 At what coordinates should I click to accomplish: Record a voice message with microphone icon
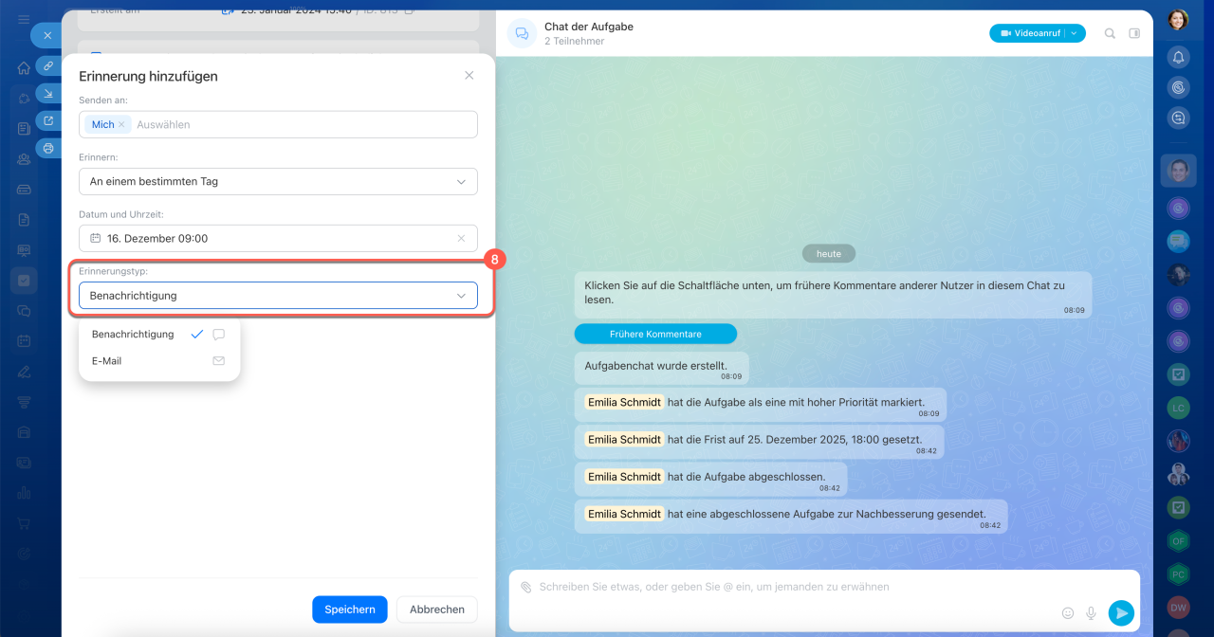tap(1092, 613)
